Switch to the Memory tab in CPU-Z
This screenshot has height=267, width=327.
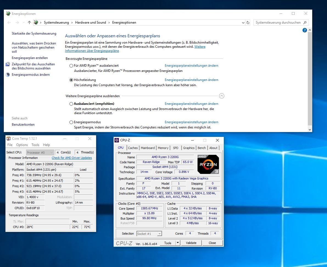pyautogui.click(x=163, y=148)
